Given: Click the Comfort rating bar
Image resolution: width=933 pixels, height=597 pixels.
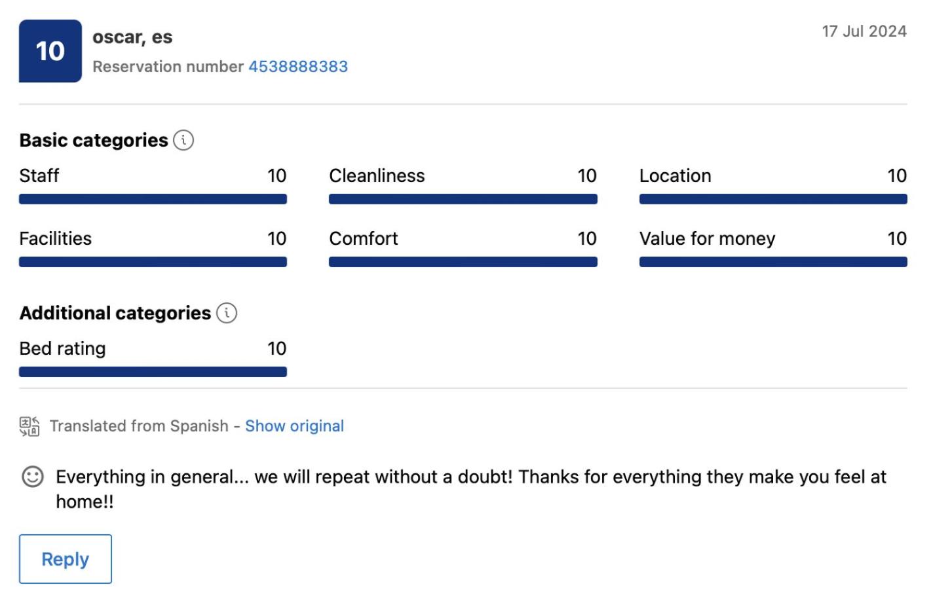Looking at the screenshot, I should pos(463,262).
